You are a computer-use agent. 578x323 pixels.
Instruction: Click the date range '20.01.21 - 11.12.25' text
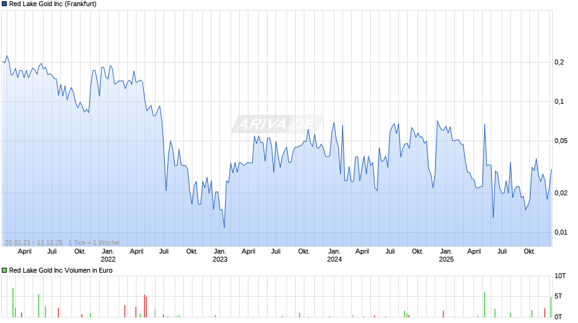[34, 243]
